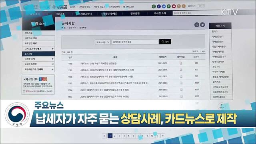Expand 국세청 소식 sidebar plus

pyautogui.click(x=52, y=59)
